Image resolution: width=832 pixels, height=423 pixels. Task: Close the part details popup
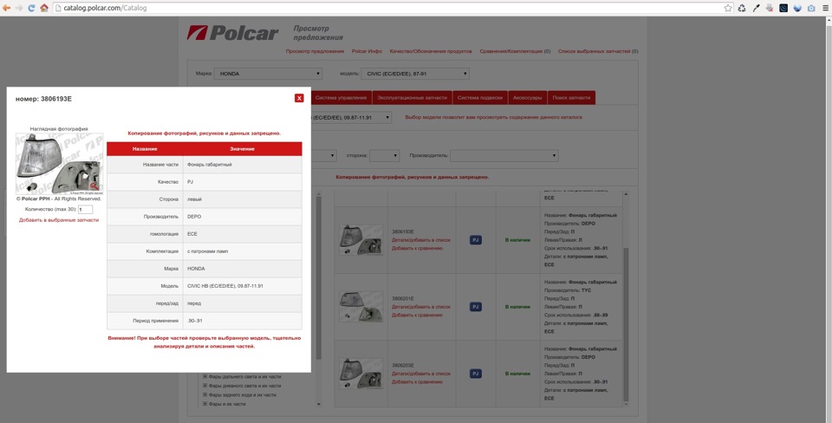click(x=299, y=98)
